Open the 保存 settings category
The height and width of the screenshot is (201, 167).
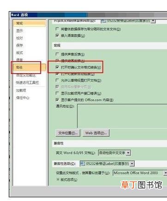(x=20, y=45)
